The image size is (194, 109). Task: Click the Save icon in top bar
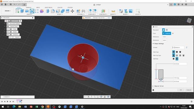point(11,5)
